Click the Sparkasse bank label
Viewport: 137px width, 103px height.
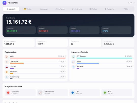click(x=15, y=92)
